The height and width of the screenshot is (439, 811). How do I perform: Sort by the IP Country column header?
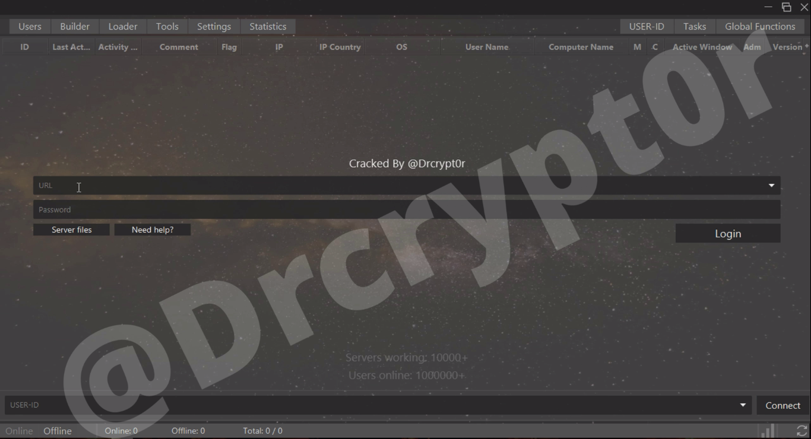click(340, 47)
